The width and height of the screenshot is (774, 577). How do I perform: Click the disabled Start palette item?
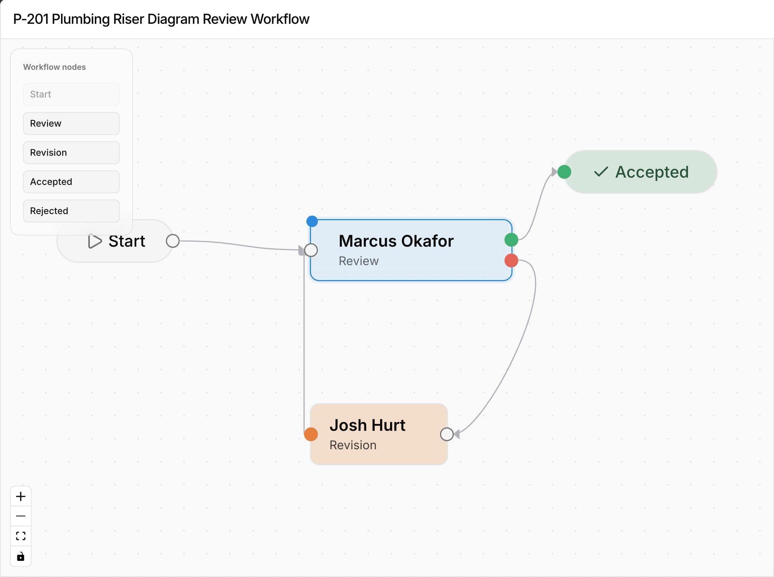(x=71, y=94)
